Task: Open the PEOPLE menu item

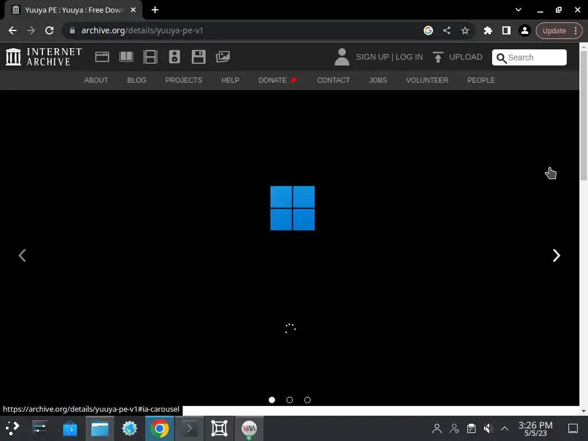Action: pos(481,80)
